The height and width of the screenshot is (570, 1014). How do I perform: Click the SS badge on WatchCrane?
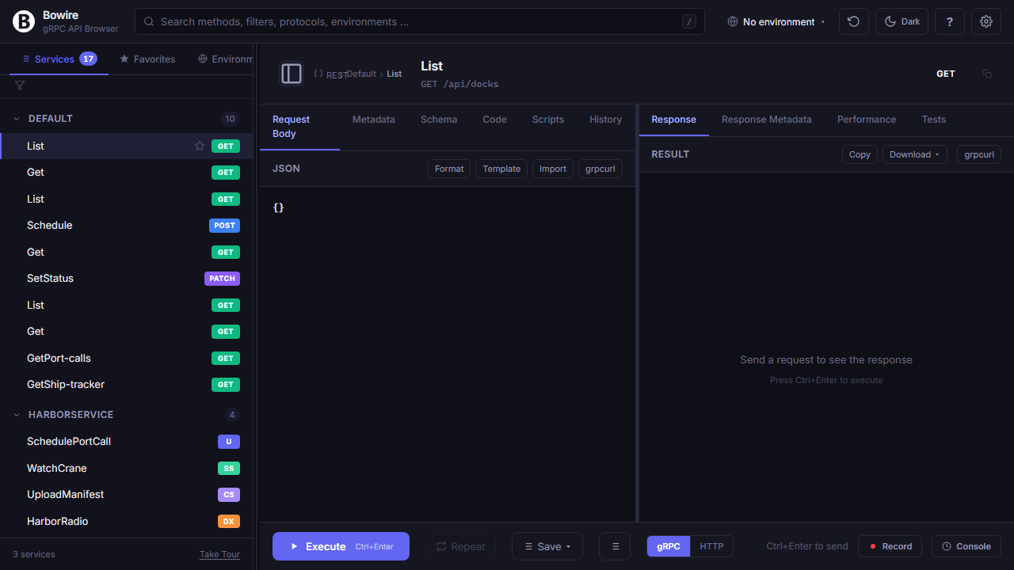tap(229, 469)
